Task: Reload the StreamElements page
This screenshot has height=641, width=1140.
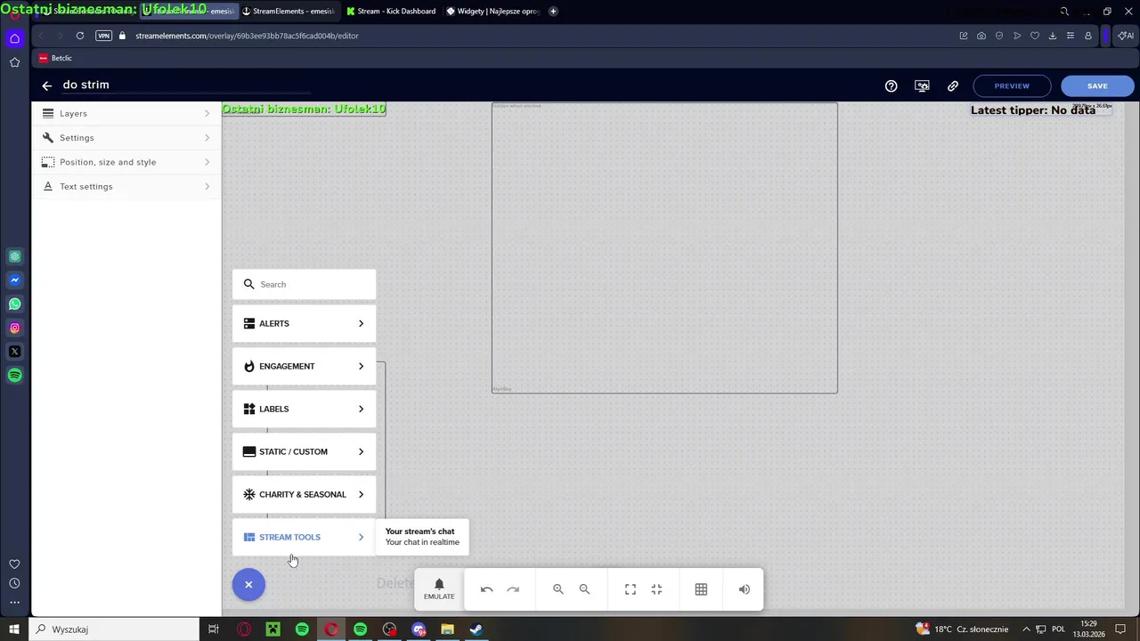Action: click(x=80, y=36)
